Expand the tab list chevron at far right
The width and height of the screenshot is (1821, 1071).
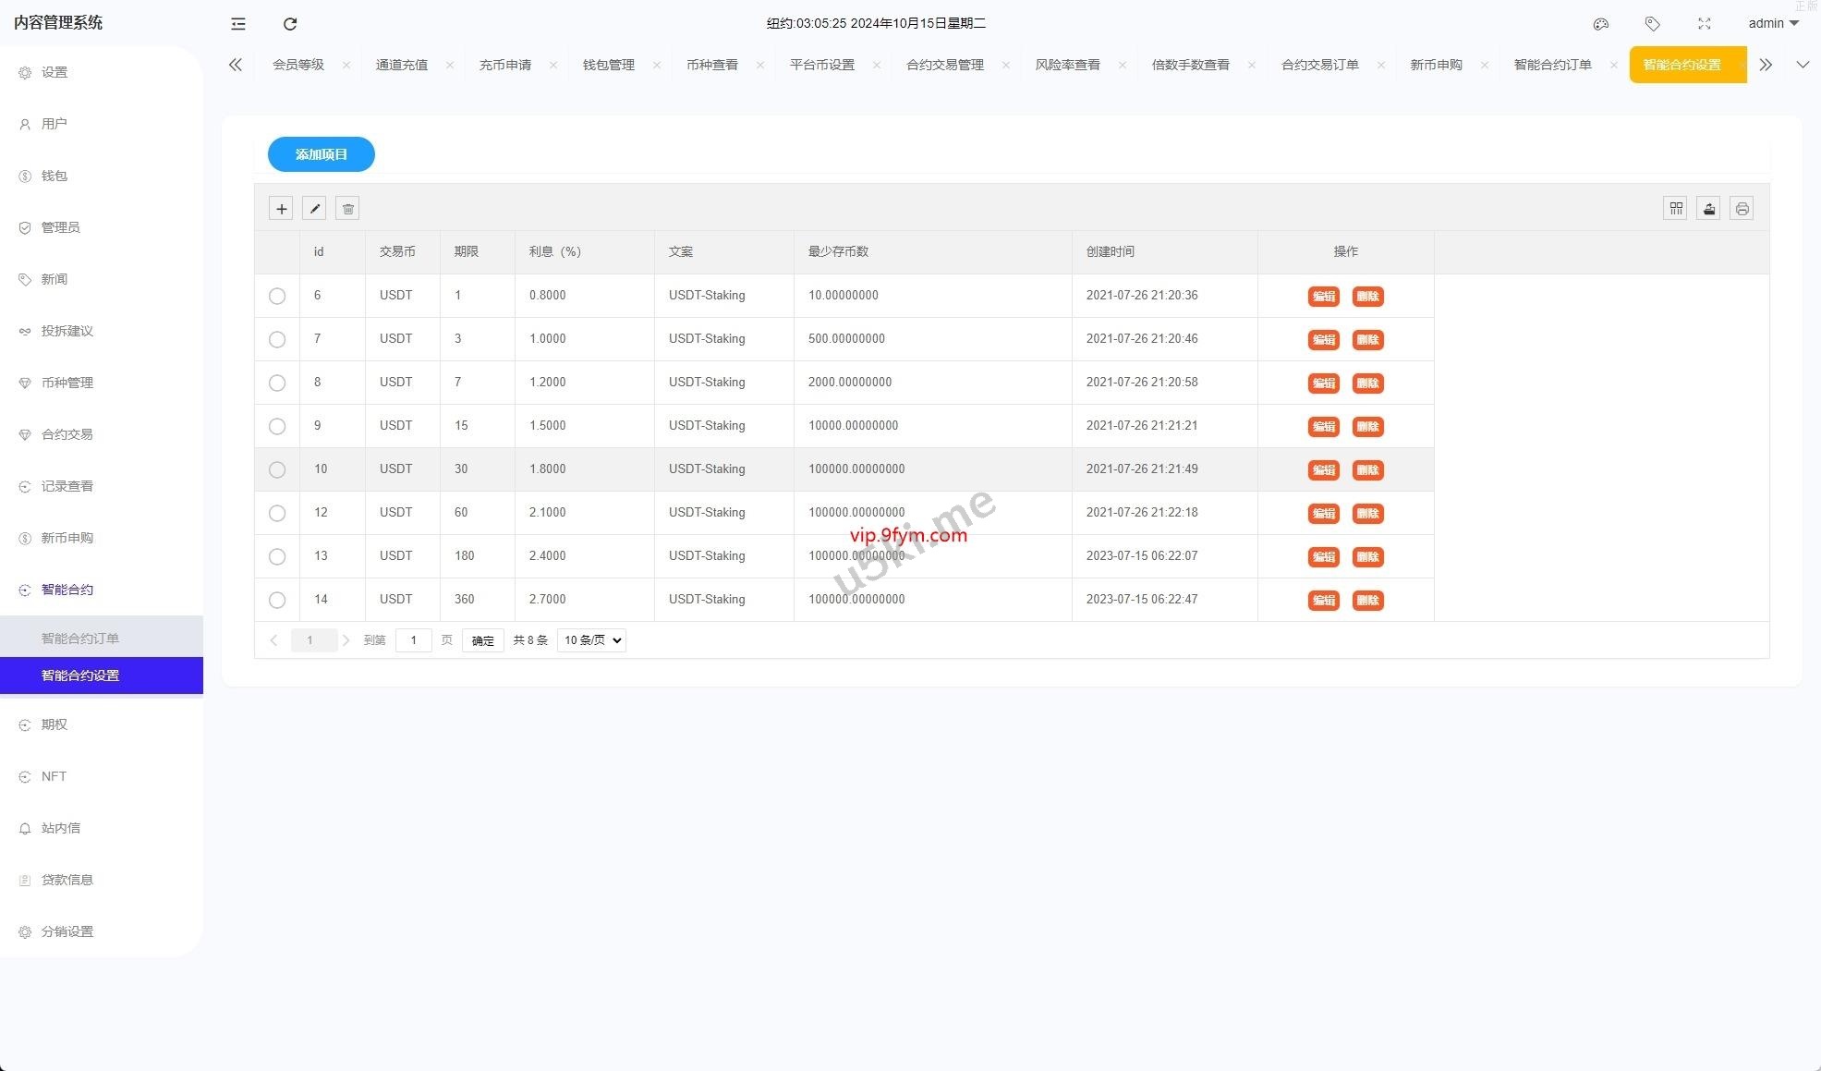point(1802,65)
